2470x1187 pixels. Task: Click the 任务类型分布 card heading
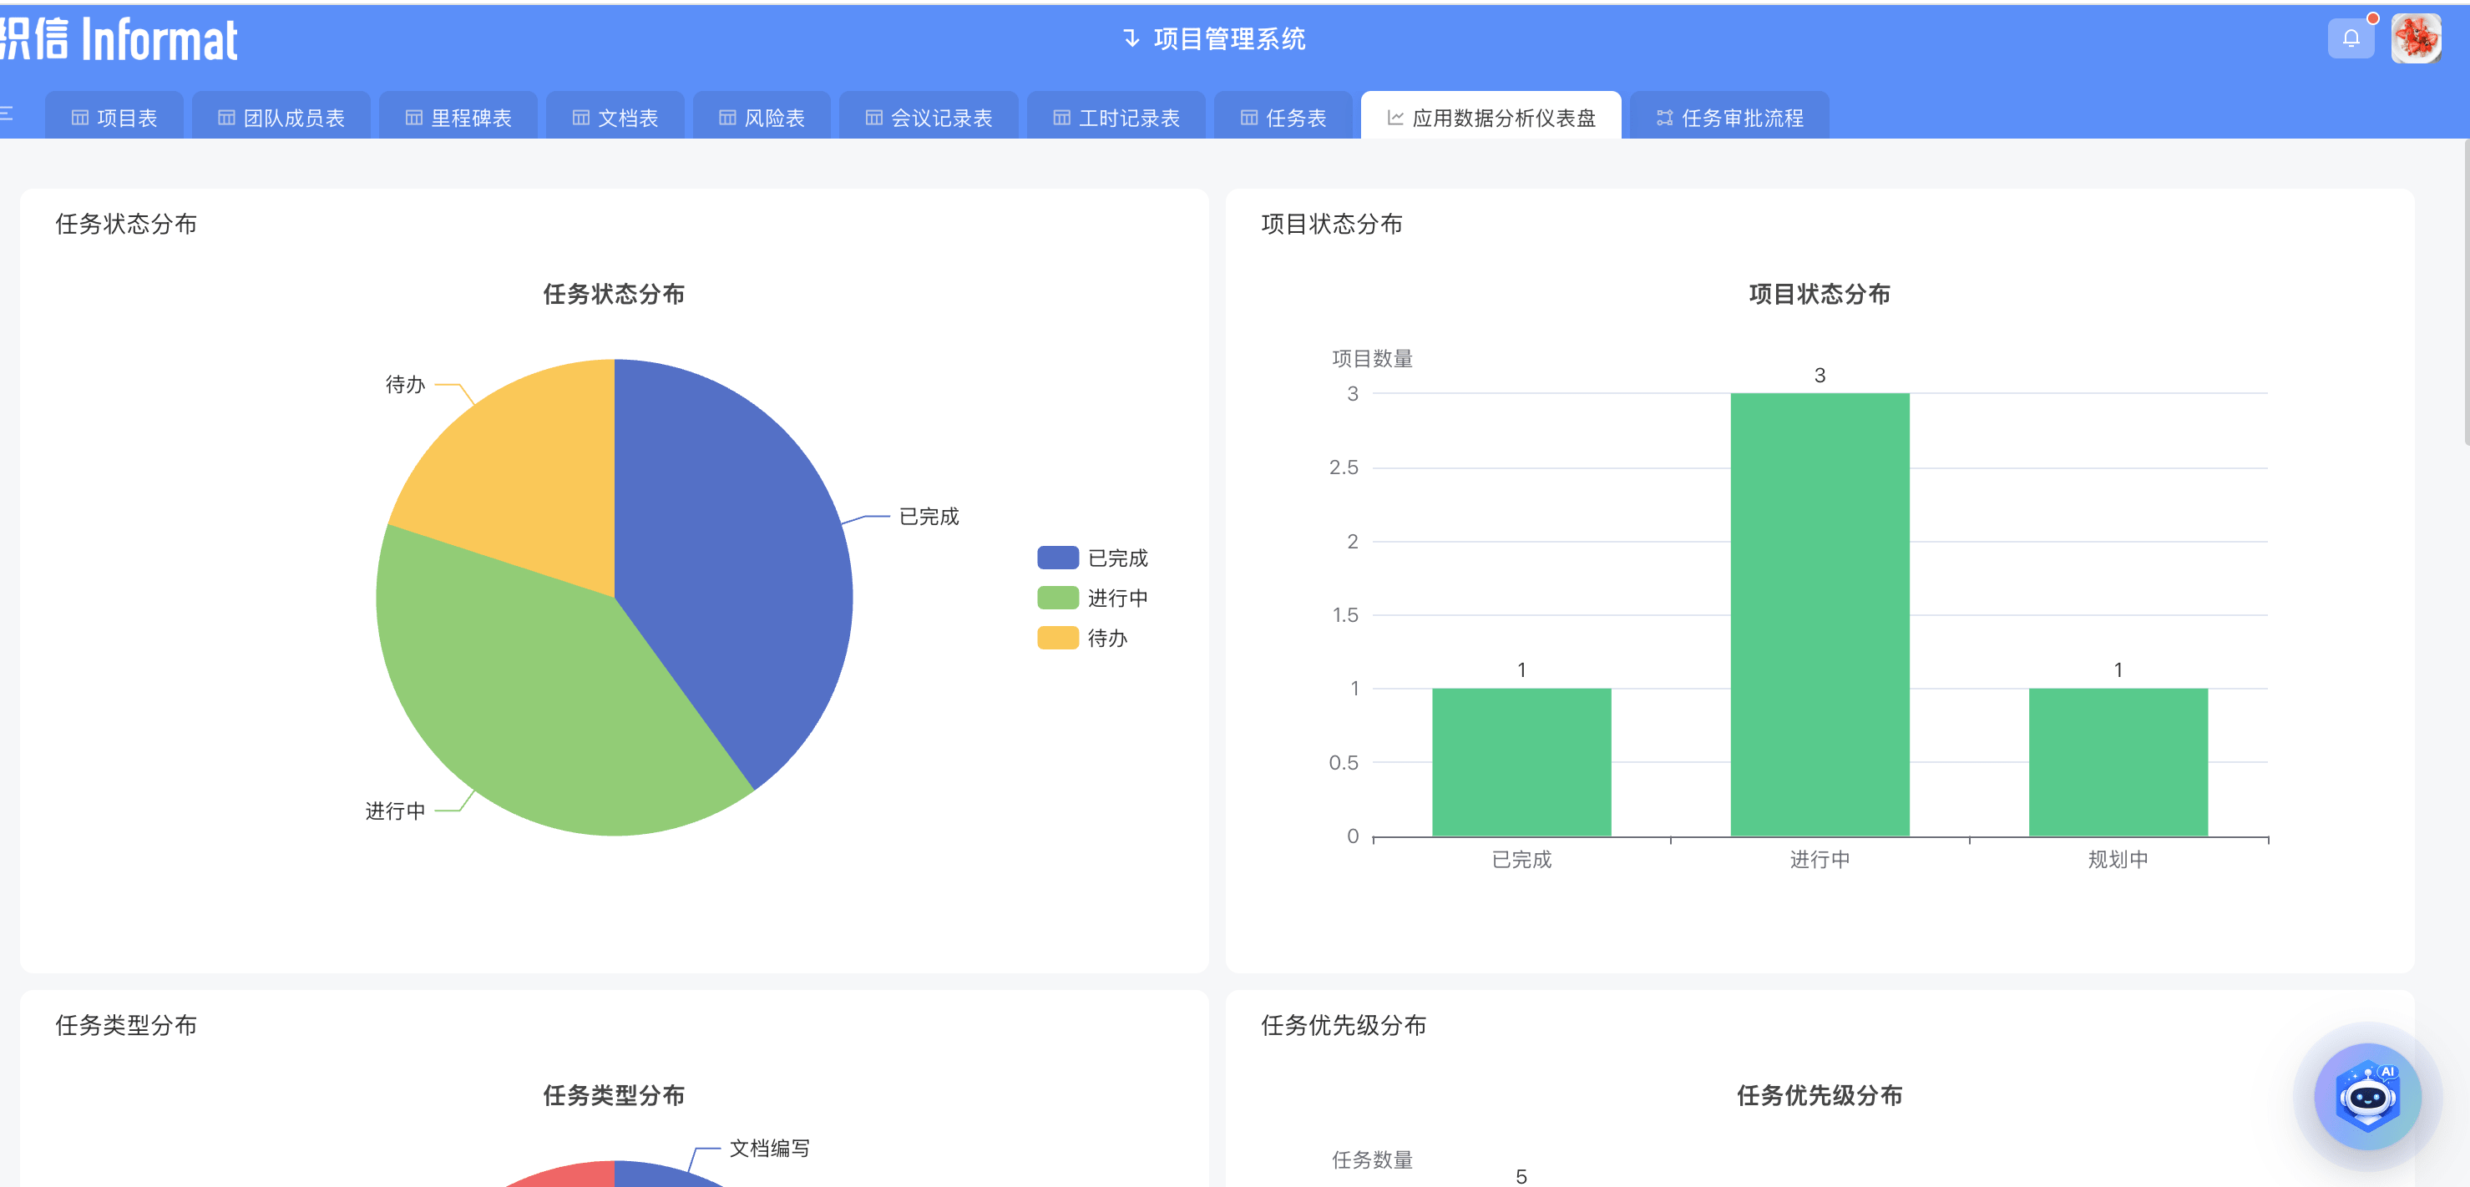tap(125, 1025)
